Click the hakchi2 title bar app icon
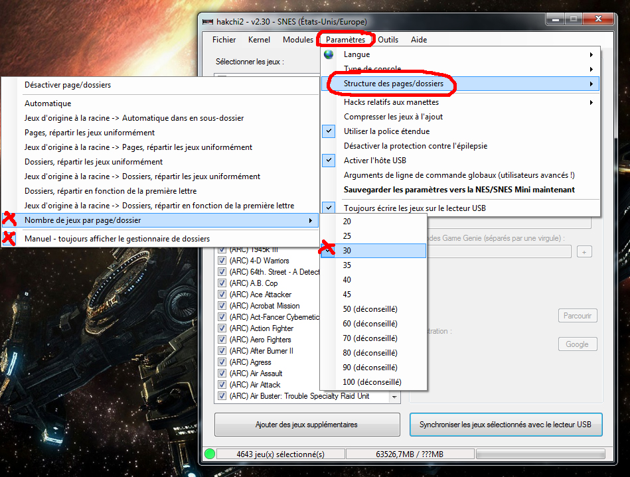 point(208,22)
